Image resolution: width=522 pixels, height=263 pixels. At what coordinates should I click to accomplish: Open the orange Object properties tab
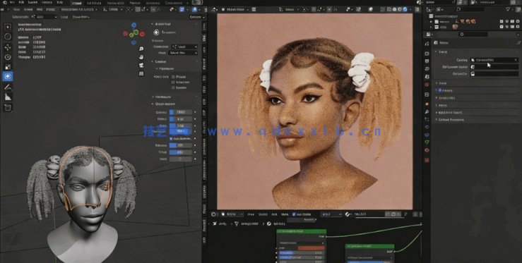click(427, 104)
